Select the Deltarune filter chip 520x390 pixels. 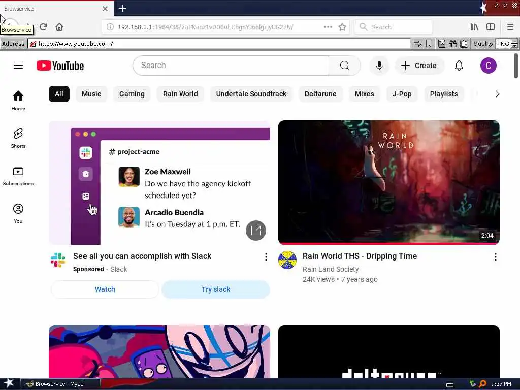click(320, 94)
